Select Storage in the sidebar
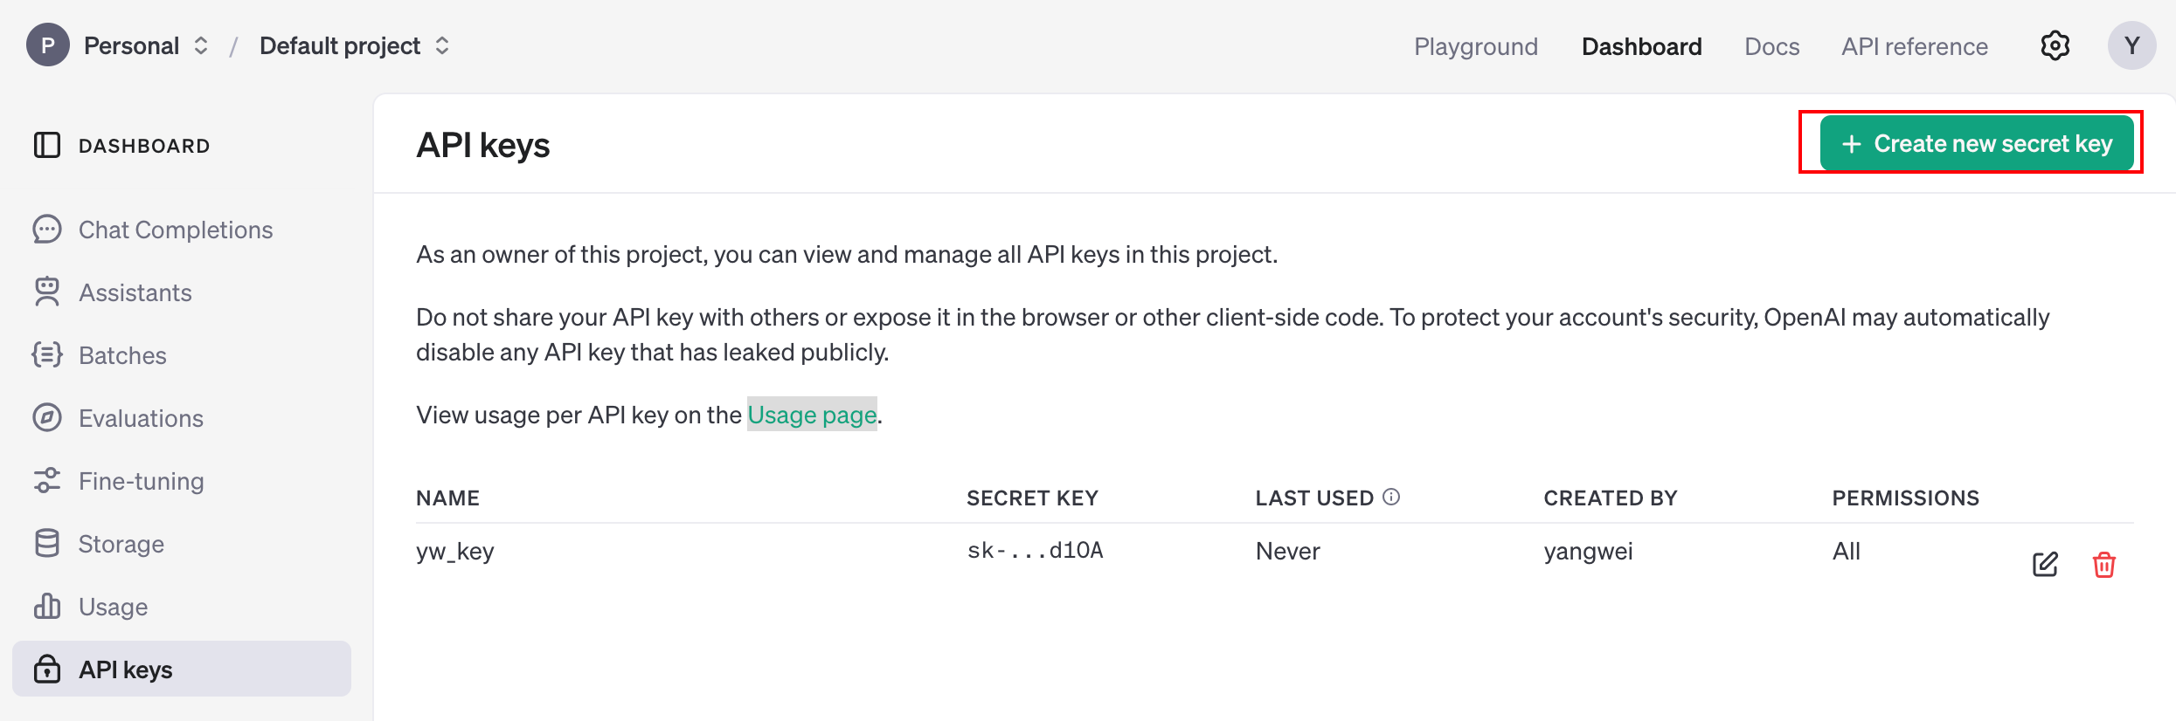The width and height of the screenshot is (2176, 721). click(x=121, y=544)
